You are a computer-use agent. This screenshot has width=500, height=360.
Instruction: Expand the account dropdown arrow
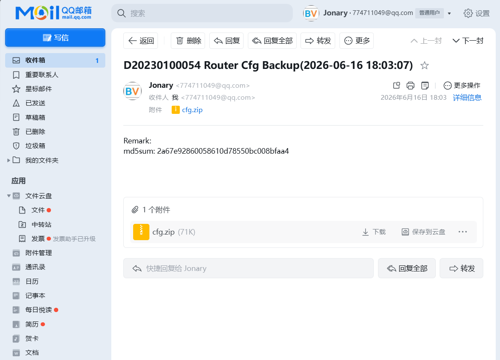coord(449,13)
